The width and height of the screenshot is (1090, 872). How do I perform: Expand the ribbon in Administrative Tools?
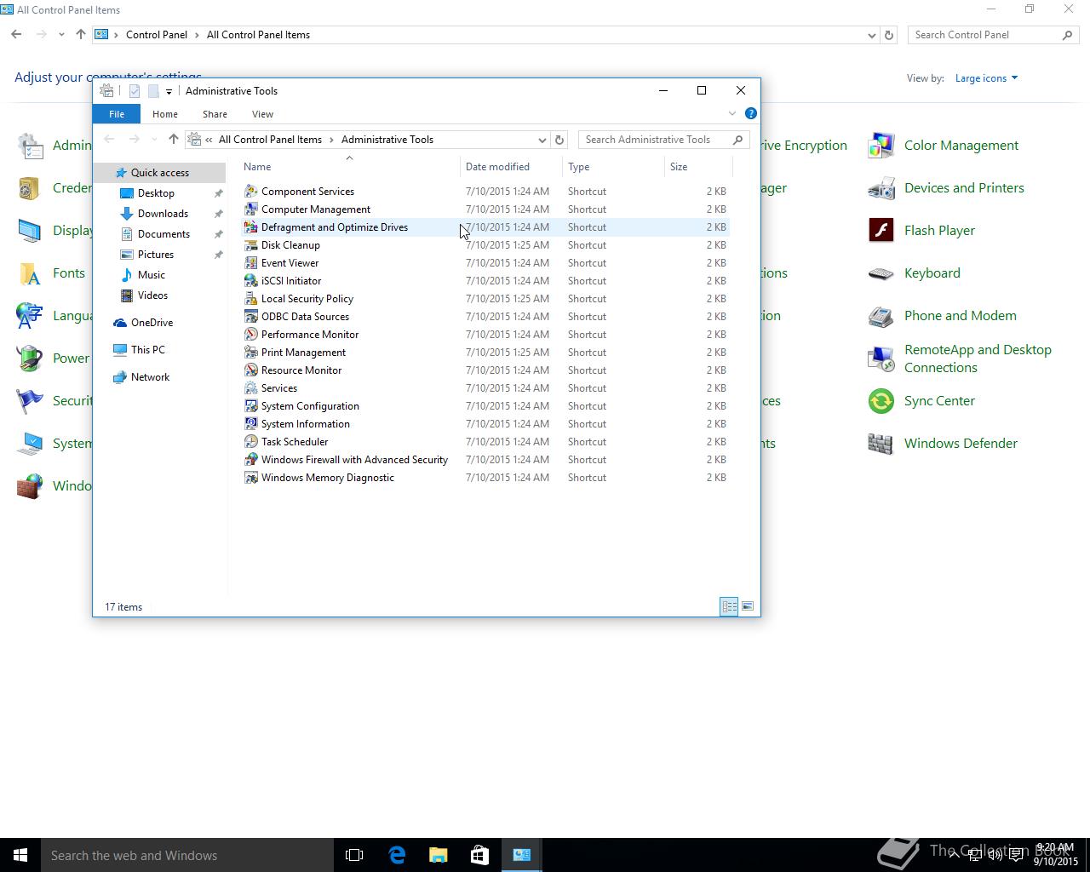click(731, 113)
